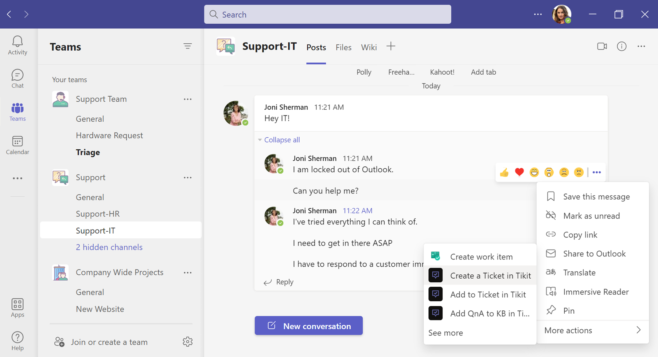Open Immersive Reader
This screenshot has width=658, height=357.
pos(593,292)
